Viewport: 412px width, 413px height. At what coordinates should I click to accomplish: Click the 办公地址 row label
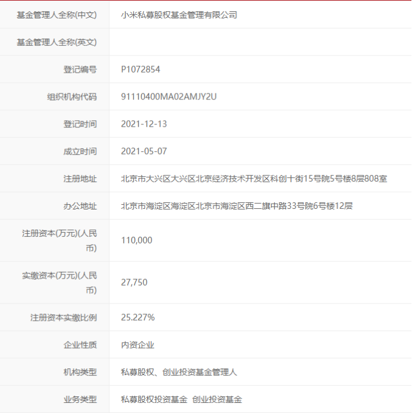click(80, 206)
